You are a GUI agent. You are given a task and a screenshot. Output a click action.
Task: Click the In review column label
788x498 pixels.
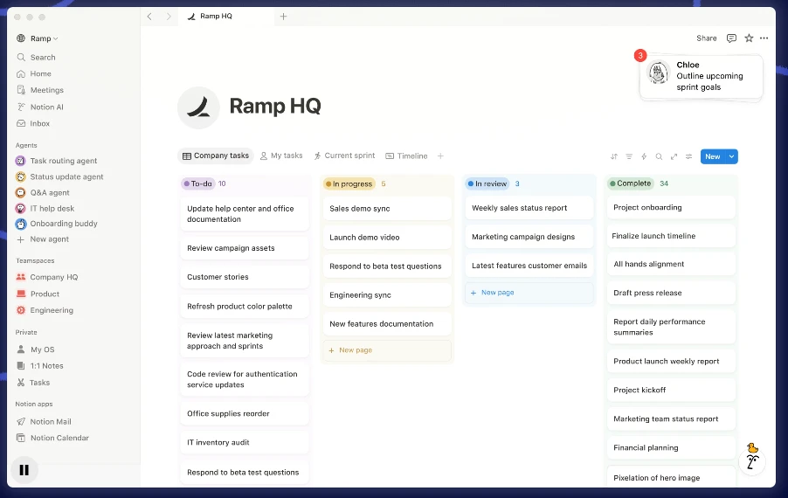(x=487, y=184)
